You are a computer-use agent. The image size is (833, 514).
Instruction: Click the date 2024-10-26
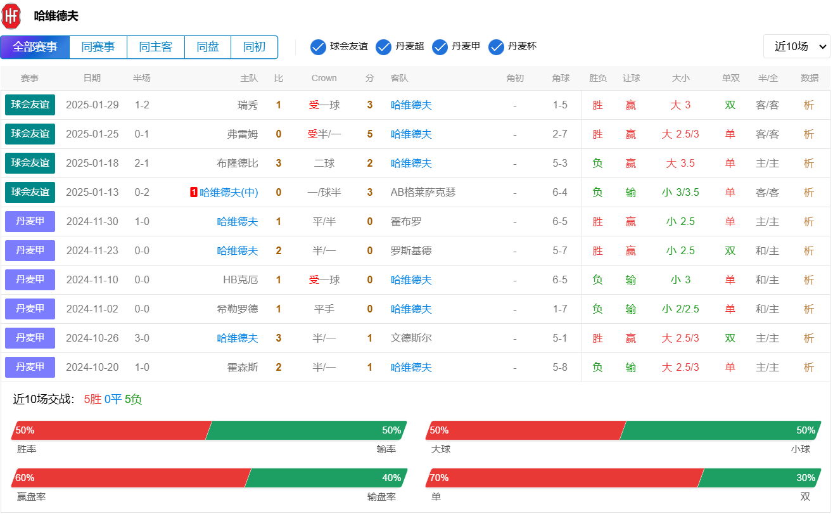click(x=92, y=338)
